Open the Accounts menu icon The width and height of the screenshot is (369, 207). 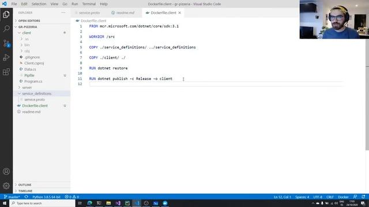(6, 171)
